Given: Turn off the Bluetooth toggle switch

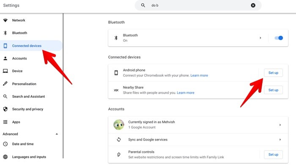Looking at the screenshot, I should point(279,38).
